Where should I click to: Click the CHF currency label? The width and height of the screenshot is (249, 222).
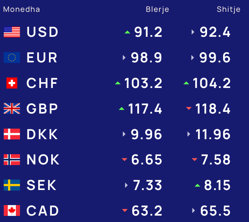point(42,83)
